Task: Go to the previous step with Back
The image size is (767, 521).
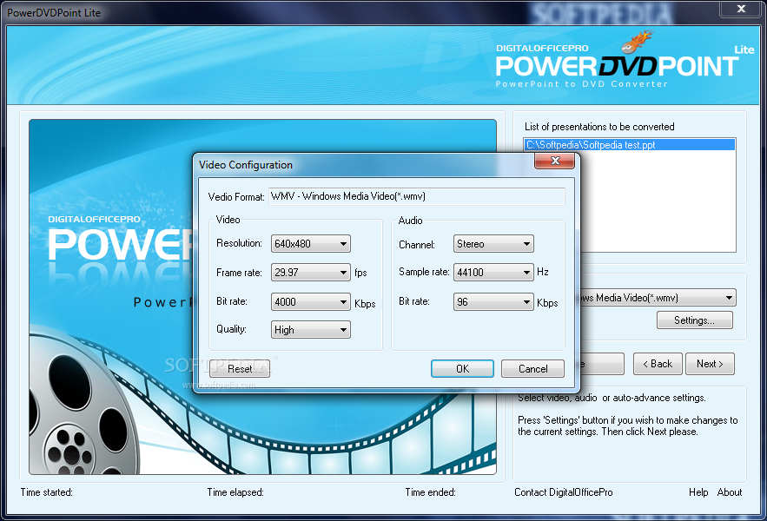Action: tap(658, 364)
